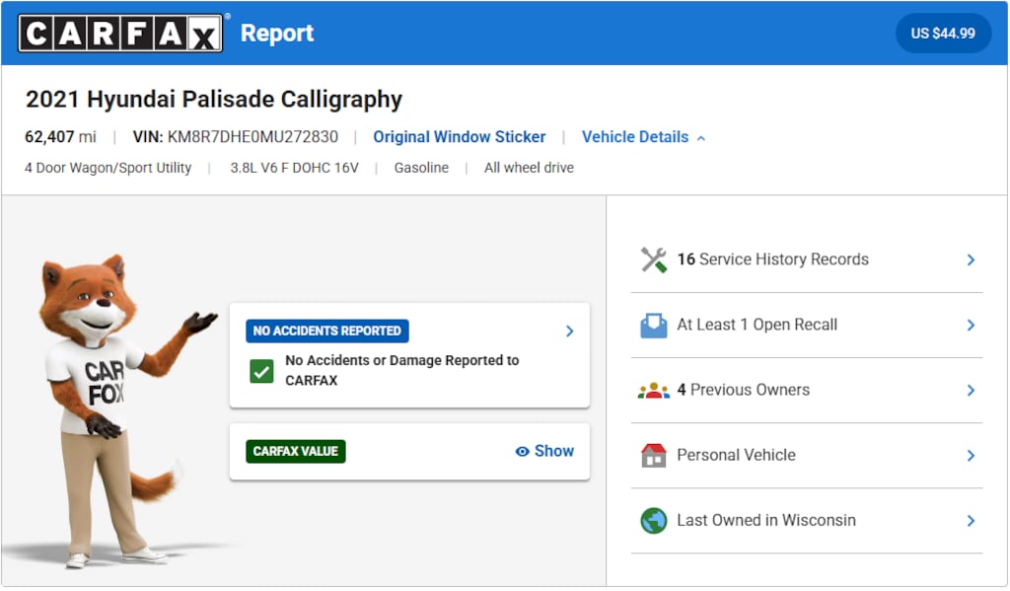Click the CARFAX VALUE green badge

tap(296, 451)
